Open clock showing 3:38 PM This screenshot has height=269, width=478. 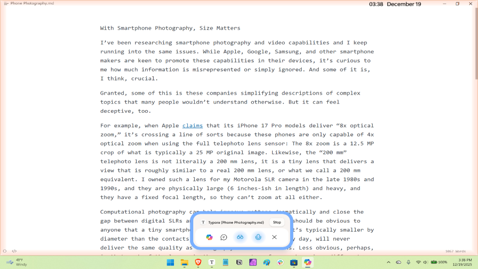pos(462,262)
